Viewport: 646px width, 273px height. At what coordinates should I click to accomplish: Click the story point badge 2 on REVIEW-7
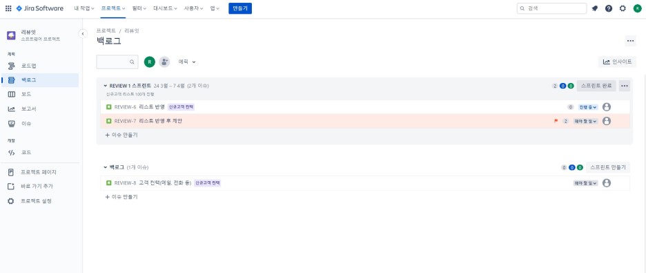coord(566,121)
